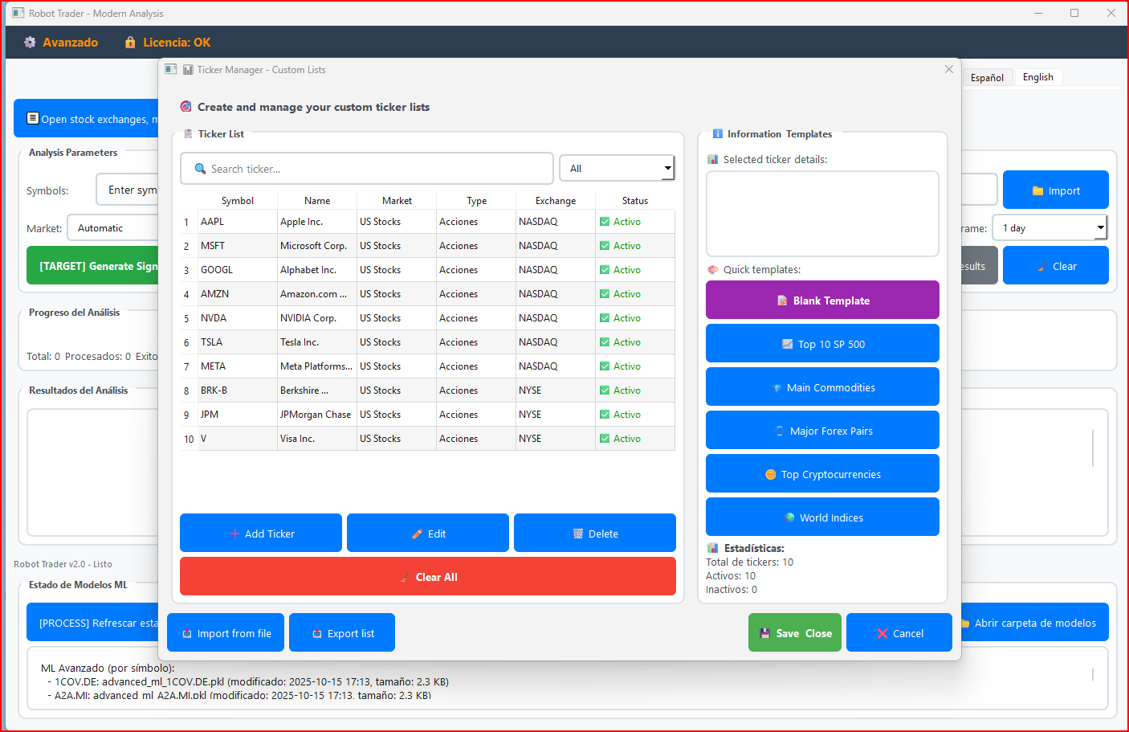Expand the Market 'Automatic' dropdown
Image resolution: width=1129 pixels, height=732 pixels.
[120, 227]
